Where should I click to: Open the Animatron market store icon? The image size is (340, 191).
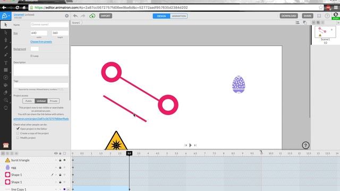click(6, 145)
